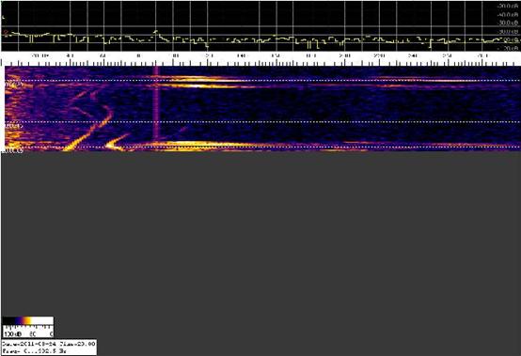Click the tick-mark time ruler above the spectrogram
The width and height of the screenshot is (521, 356).
click(x=260, y=63)
